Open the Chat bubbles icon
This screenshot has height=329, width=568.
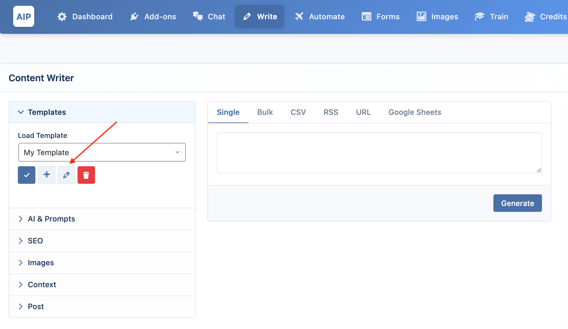198,16
